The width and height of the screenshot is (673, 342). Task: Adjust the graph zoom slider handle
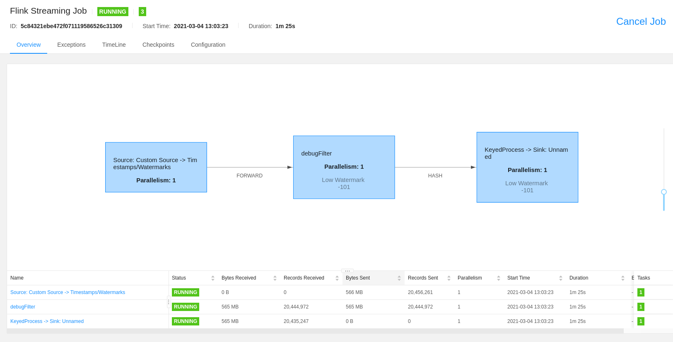pos(664,192)
